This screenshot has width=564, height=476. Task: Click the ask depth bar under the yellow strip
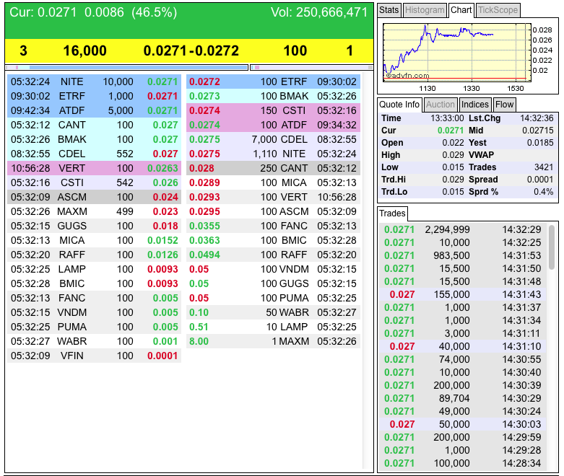tap(312, 67)
